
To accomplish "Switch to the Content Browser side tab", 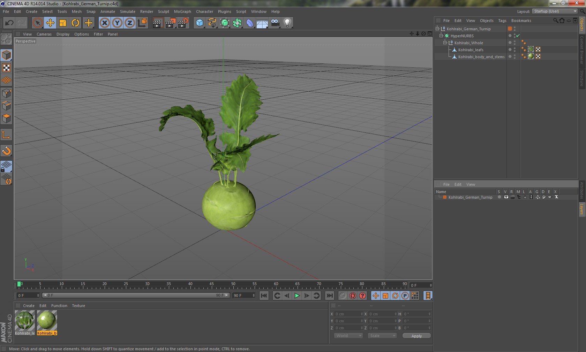I will [582, 49].
